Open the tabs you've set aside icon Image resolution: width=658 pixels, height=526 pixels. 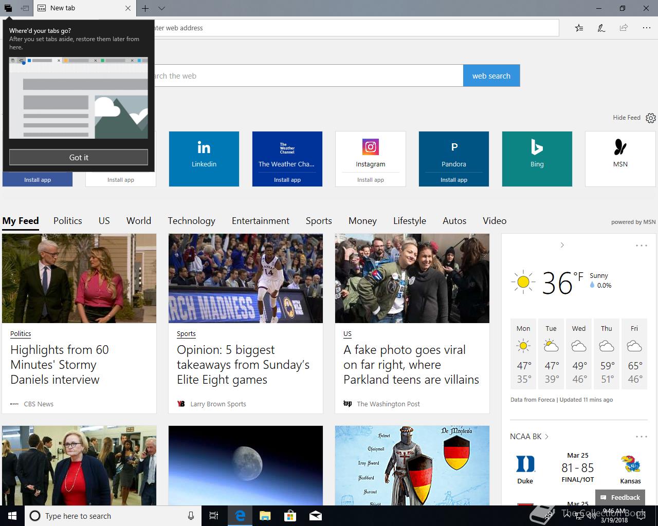click(8, 8)
